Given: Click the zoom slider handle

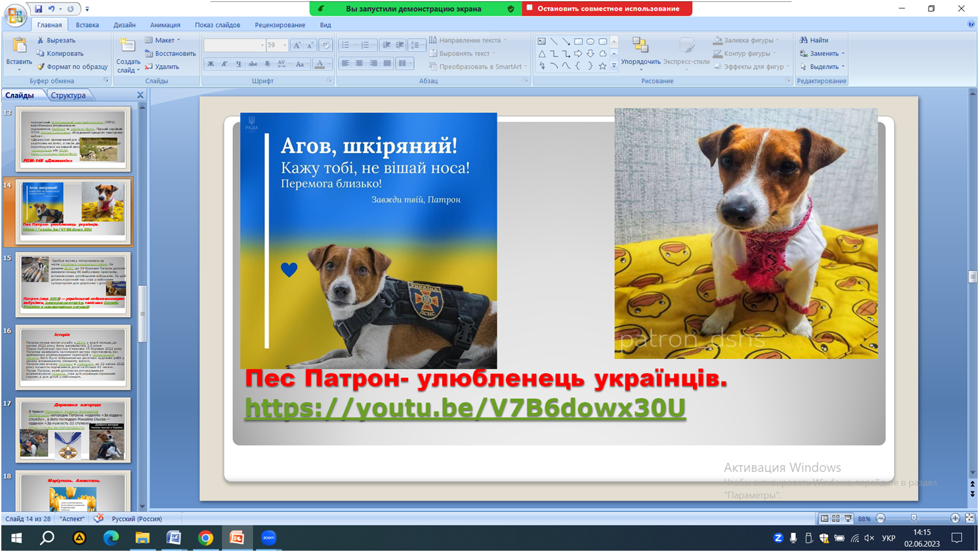Looking at the screenshot, I should (x=913, y=519).
